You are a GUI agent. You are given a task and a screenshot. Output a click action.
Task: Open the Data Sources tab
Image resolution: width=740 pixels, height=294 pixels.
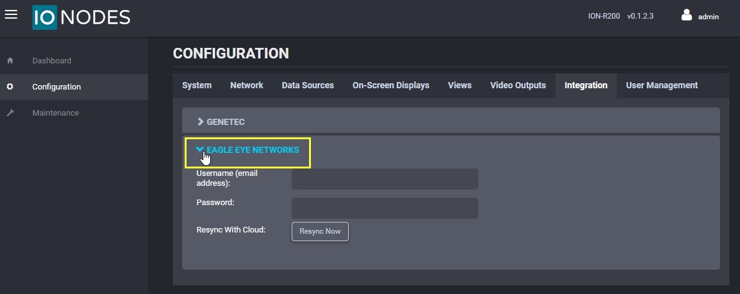click(307, 85)
